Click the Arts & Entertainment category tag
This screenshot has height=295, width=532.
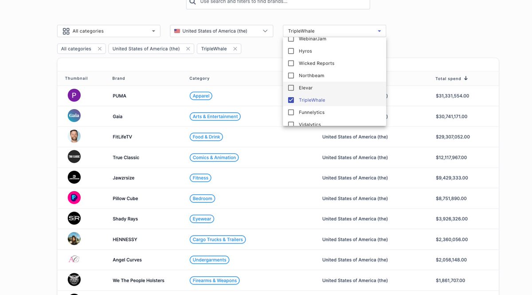[215, 116]
